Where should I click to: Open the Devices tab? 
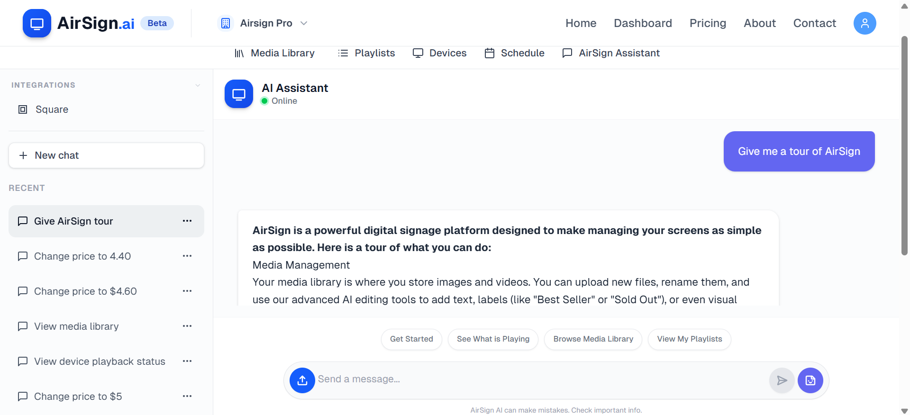tap(439, 53)
